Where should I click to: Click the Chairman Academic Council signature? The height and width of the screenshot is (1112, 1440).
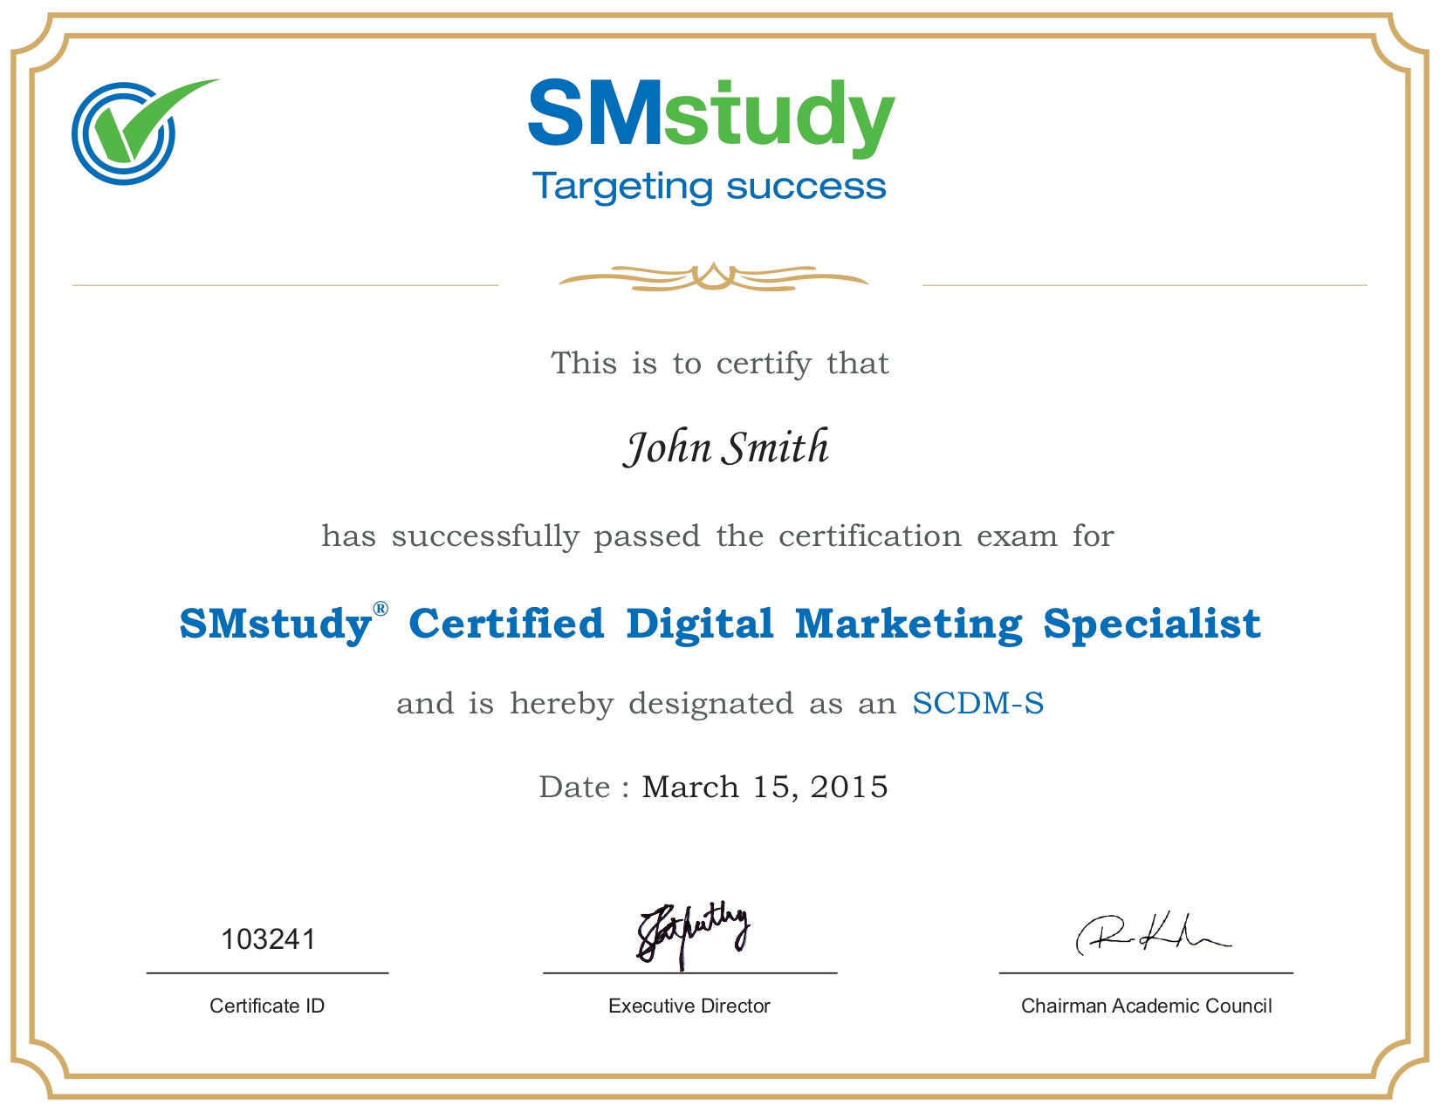1152,934
